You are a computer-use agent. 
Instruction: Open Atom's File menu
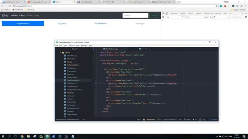point(57,46)
